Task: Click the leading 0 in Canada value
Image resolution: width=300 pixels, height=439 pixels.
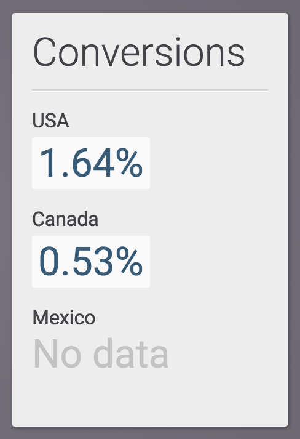Action: tap(49, 262)
